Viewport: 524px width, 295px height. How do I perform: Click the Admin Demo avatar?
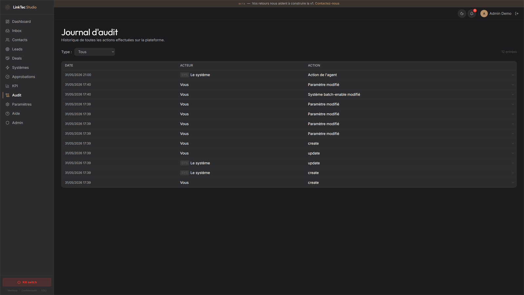484,13
